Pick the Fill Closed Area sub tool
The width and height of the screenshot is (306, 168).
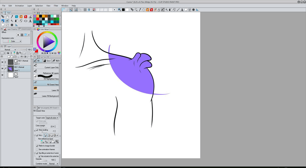tap(46, 84)
